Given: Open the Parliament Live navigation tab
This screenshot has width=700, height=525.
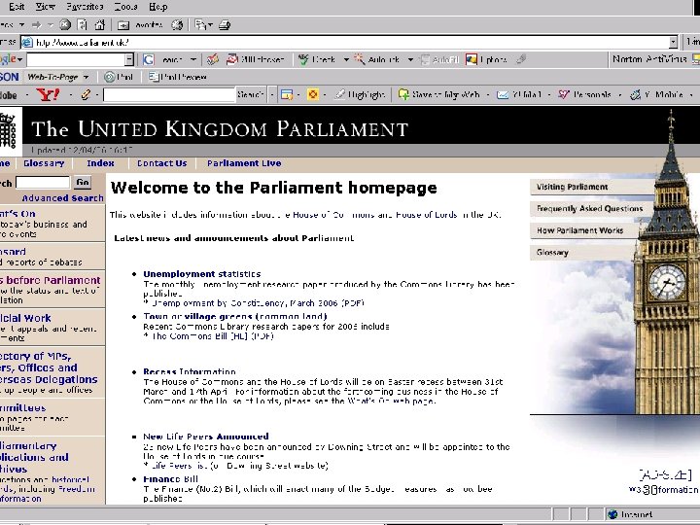Looking at the screenshot, I should click(244, 163).
